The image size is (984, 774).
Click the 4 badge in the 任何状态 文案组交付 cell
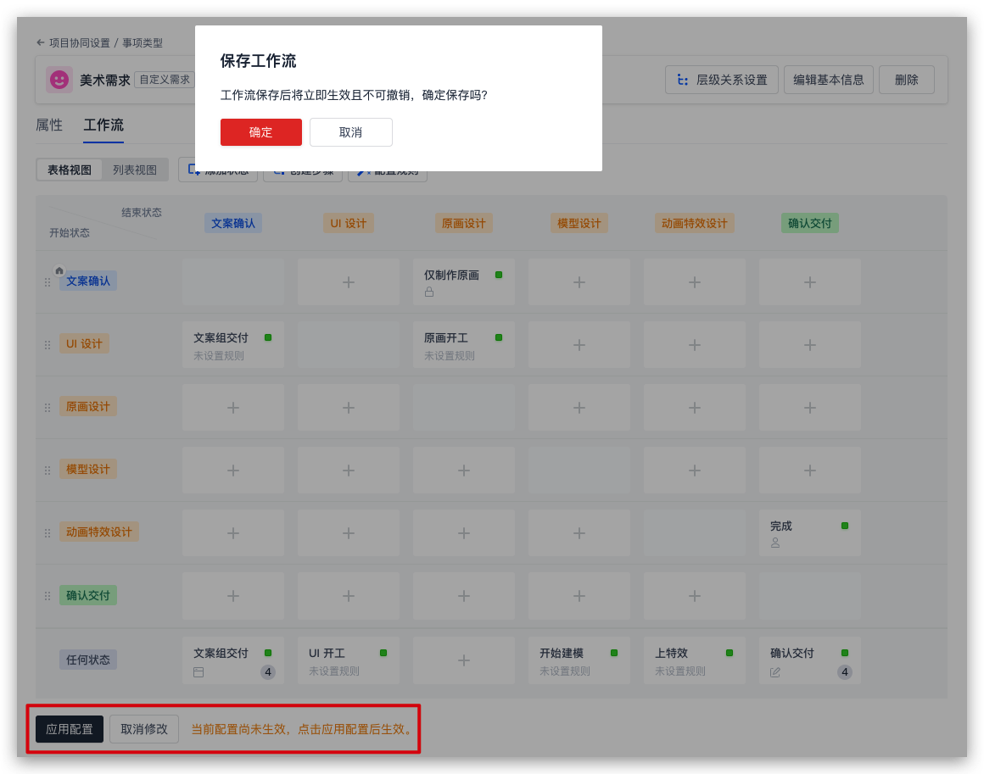268,671
